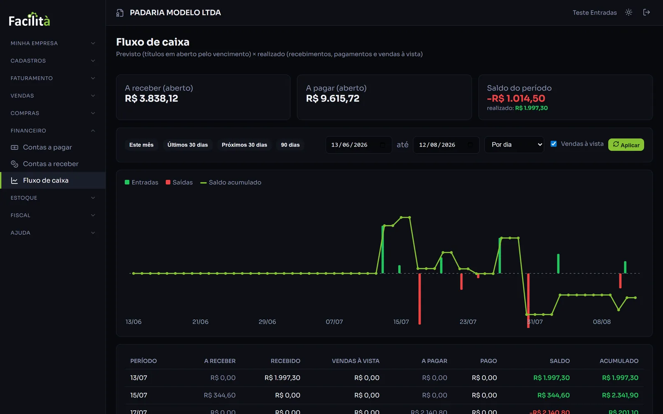Click the start date field 13/06/2026

click(x=358, y=145)
